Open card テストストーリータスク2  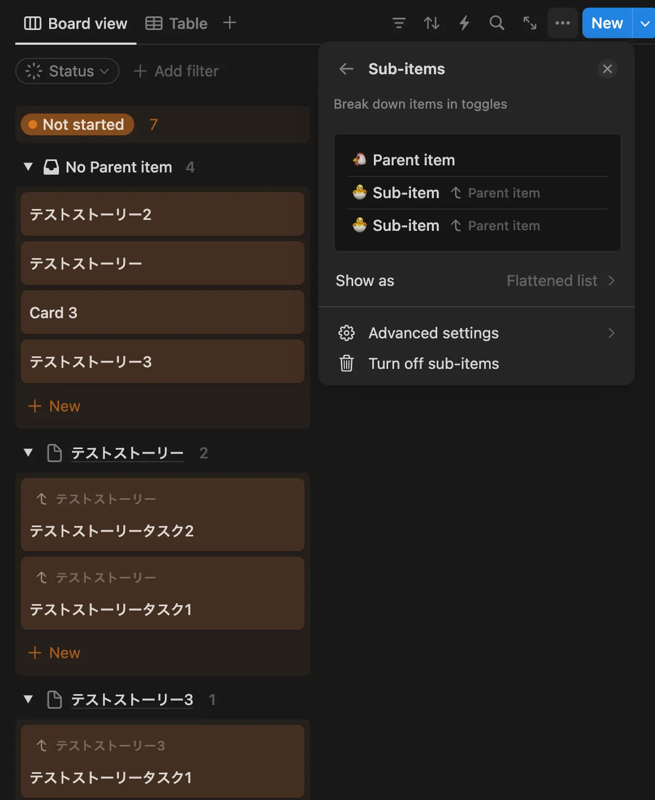click(x=163, y=515)
